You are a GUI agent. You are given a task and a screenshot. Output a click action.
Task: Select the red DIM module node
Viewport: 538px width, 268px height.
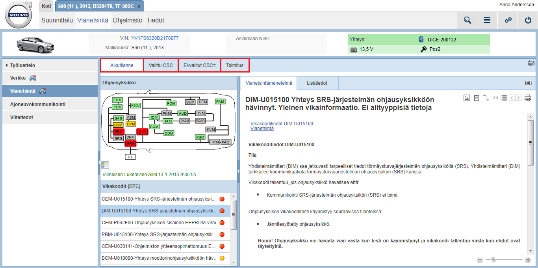point(142,131)
